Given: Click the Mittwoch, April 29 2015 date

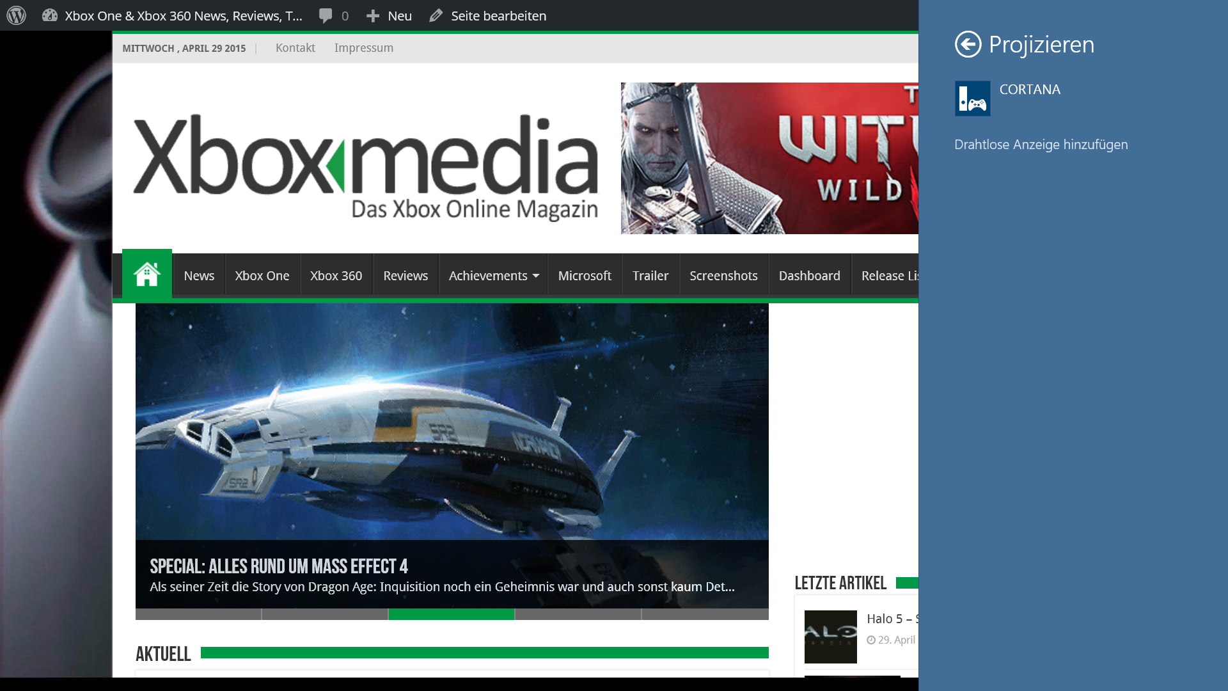Looking at the screenshot, I should coord(184,49).
